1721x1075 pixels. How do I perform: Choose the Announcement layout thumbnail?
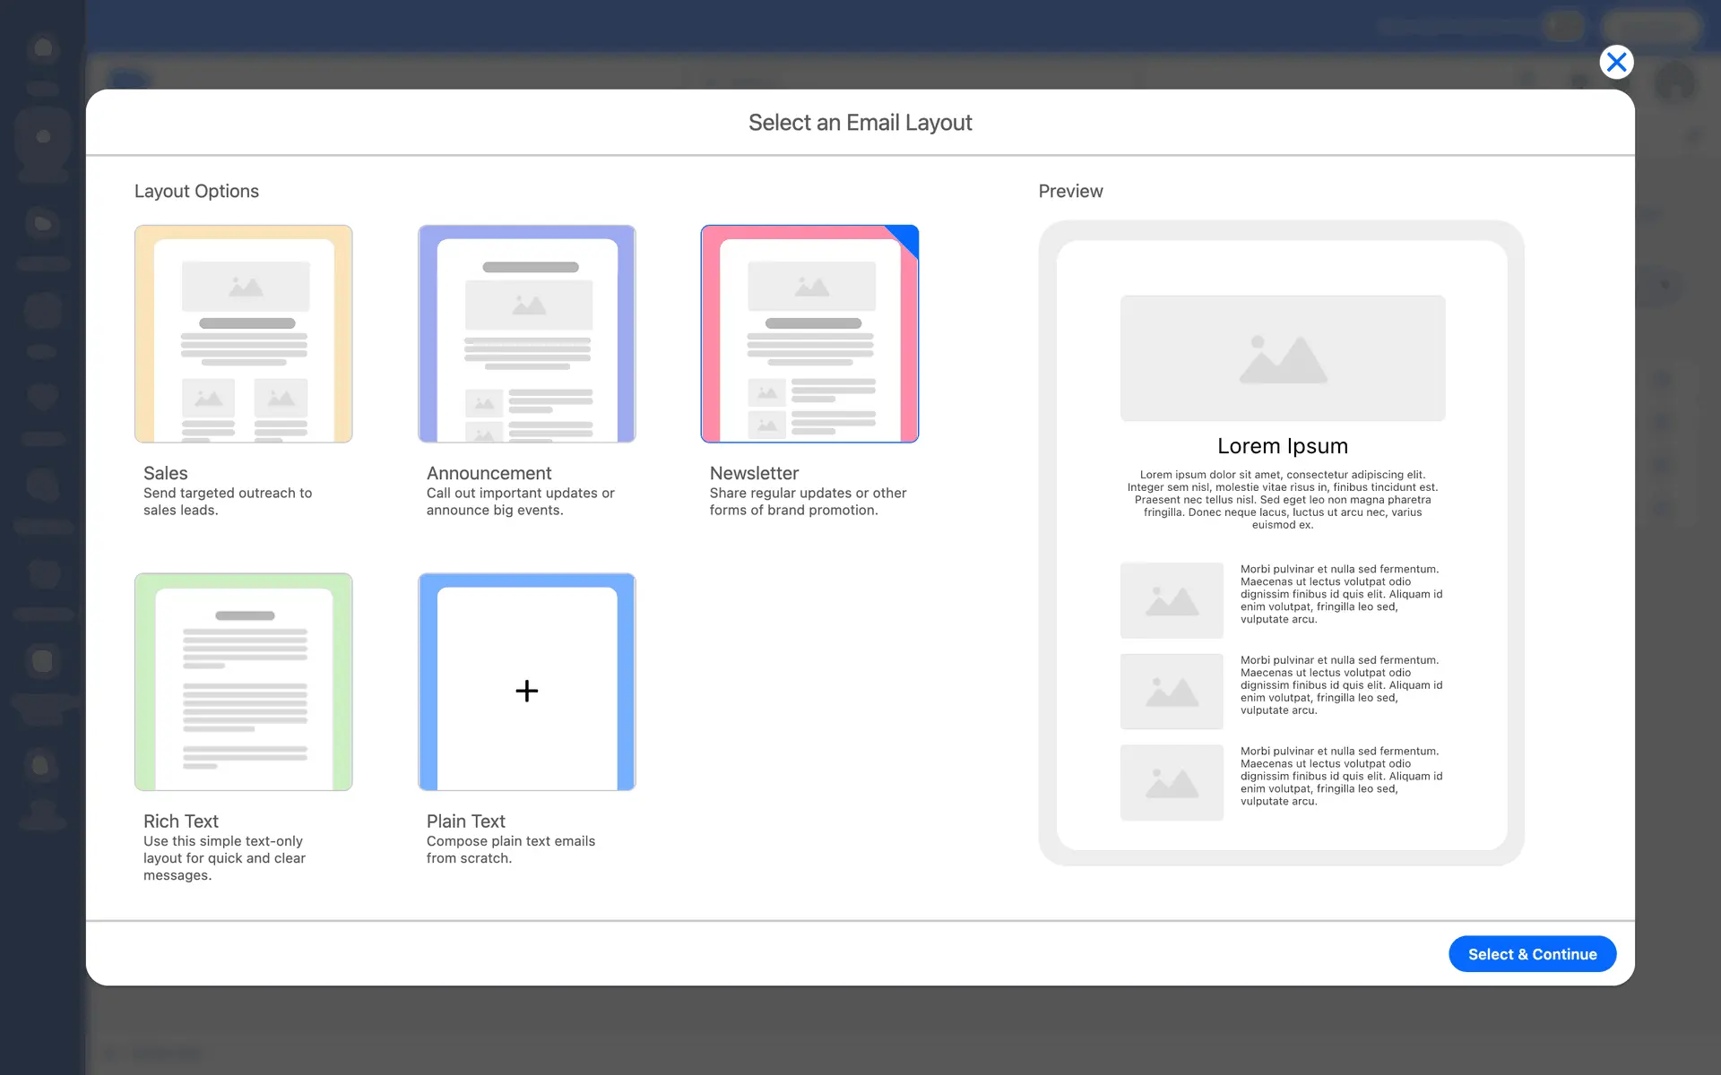527,333
